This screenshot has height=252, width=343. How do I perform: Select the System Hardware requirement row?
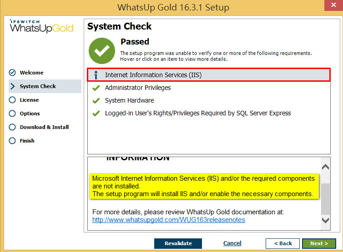coord(209,100)
